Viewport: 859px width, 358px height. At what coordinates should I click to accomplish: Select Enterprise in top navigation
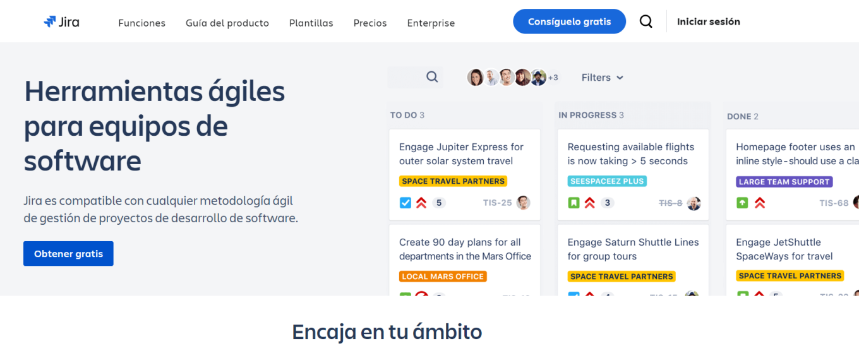(x=431, y=23)
